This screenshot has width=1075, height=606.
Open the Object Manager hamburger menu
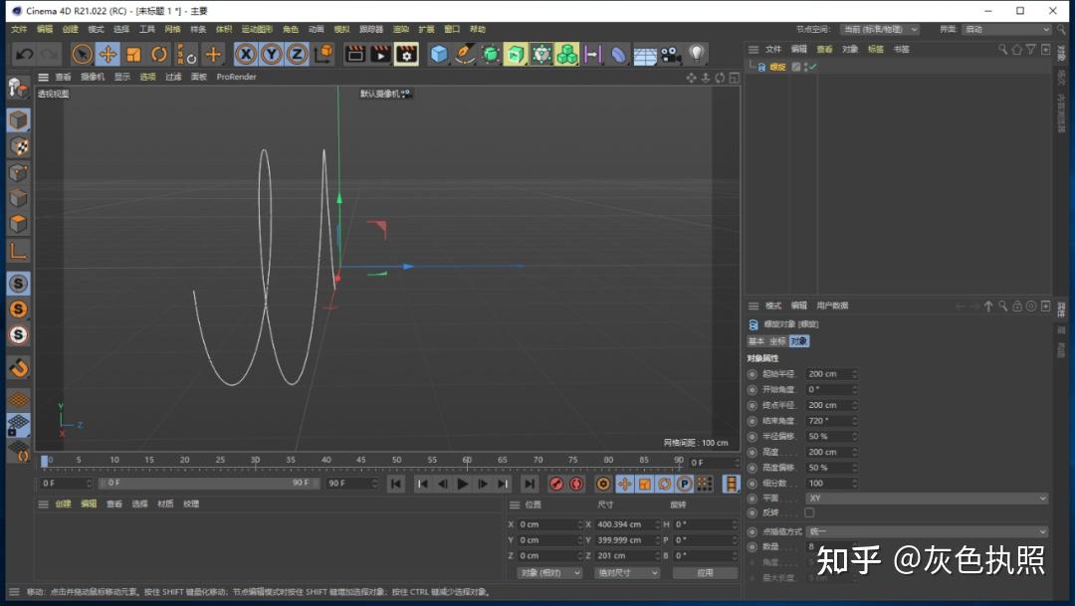(x=752, y=50)
